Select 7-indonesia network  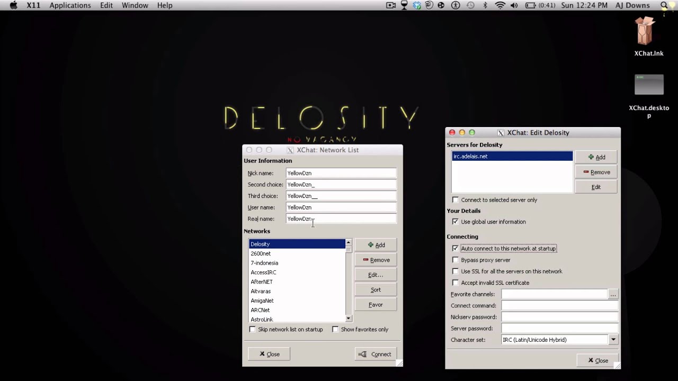(x=297, y=263)
